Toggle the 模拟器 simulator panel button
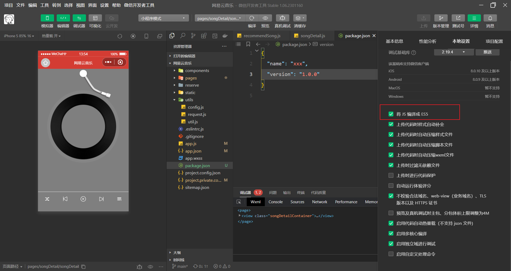 tap(47, 18)
